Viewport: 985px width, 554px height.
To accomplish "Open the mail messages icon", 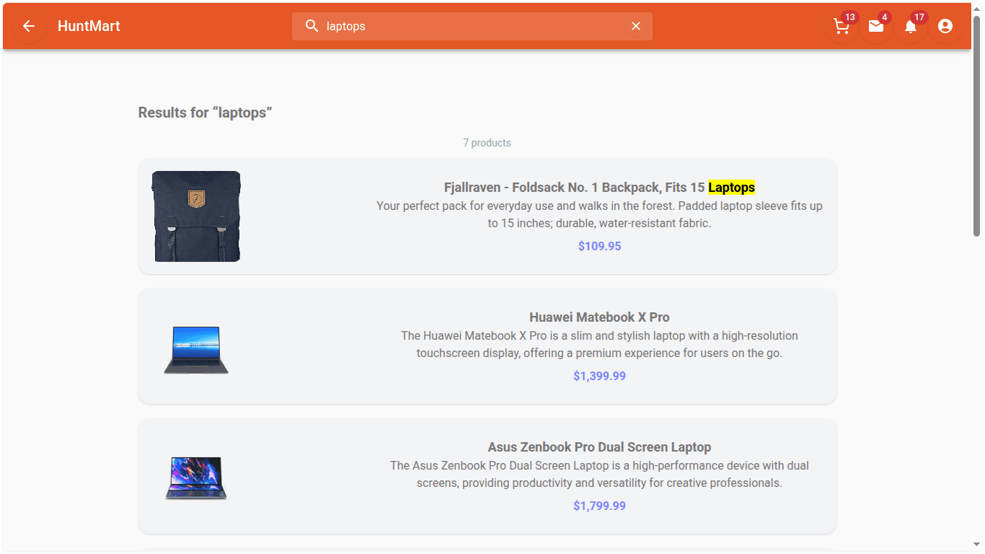I will click(x=876, y=26).
